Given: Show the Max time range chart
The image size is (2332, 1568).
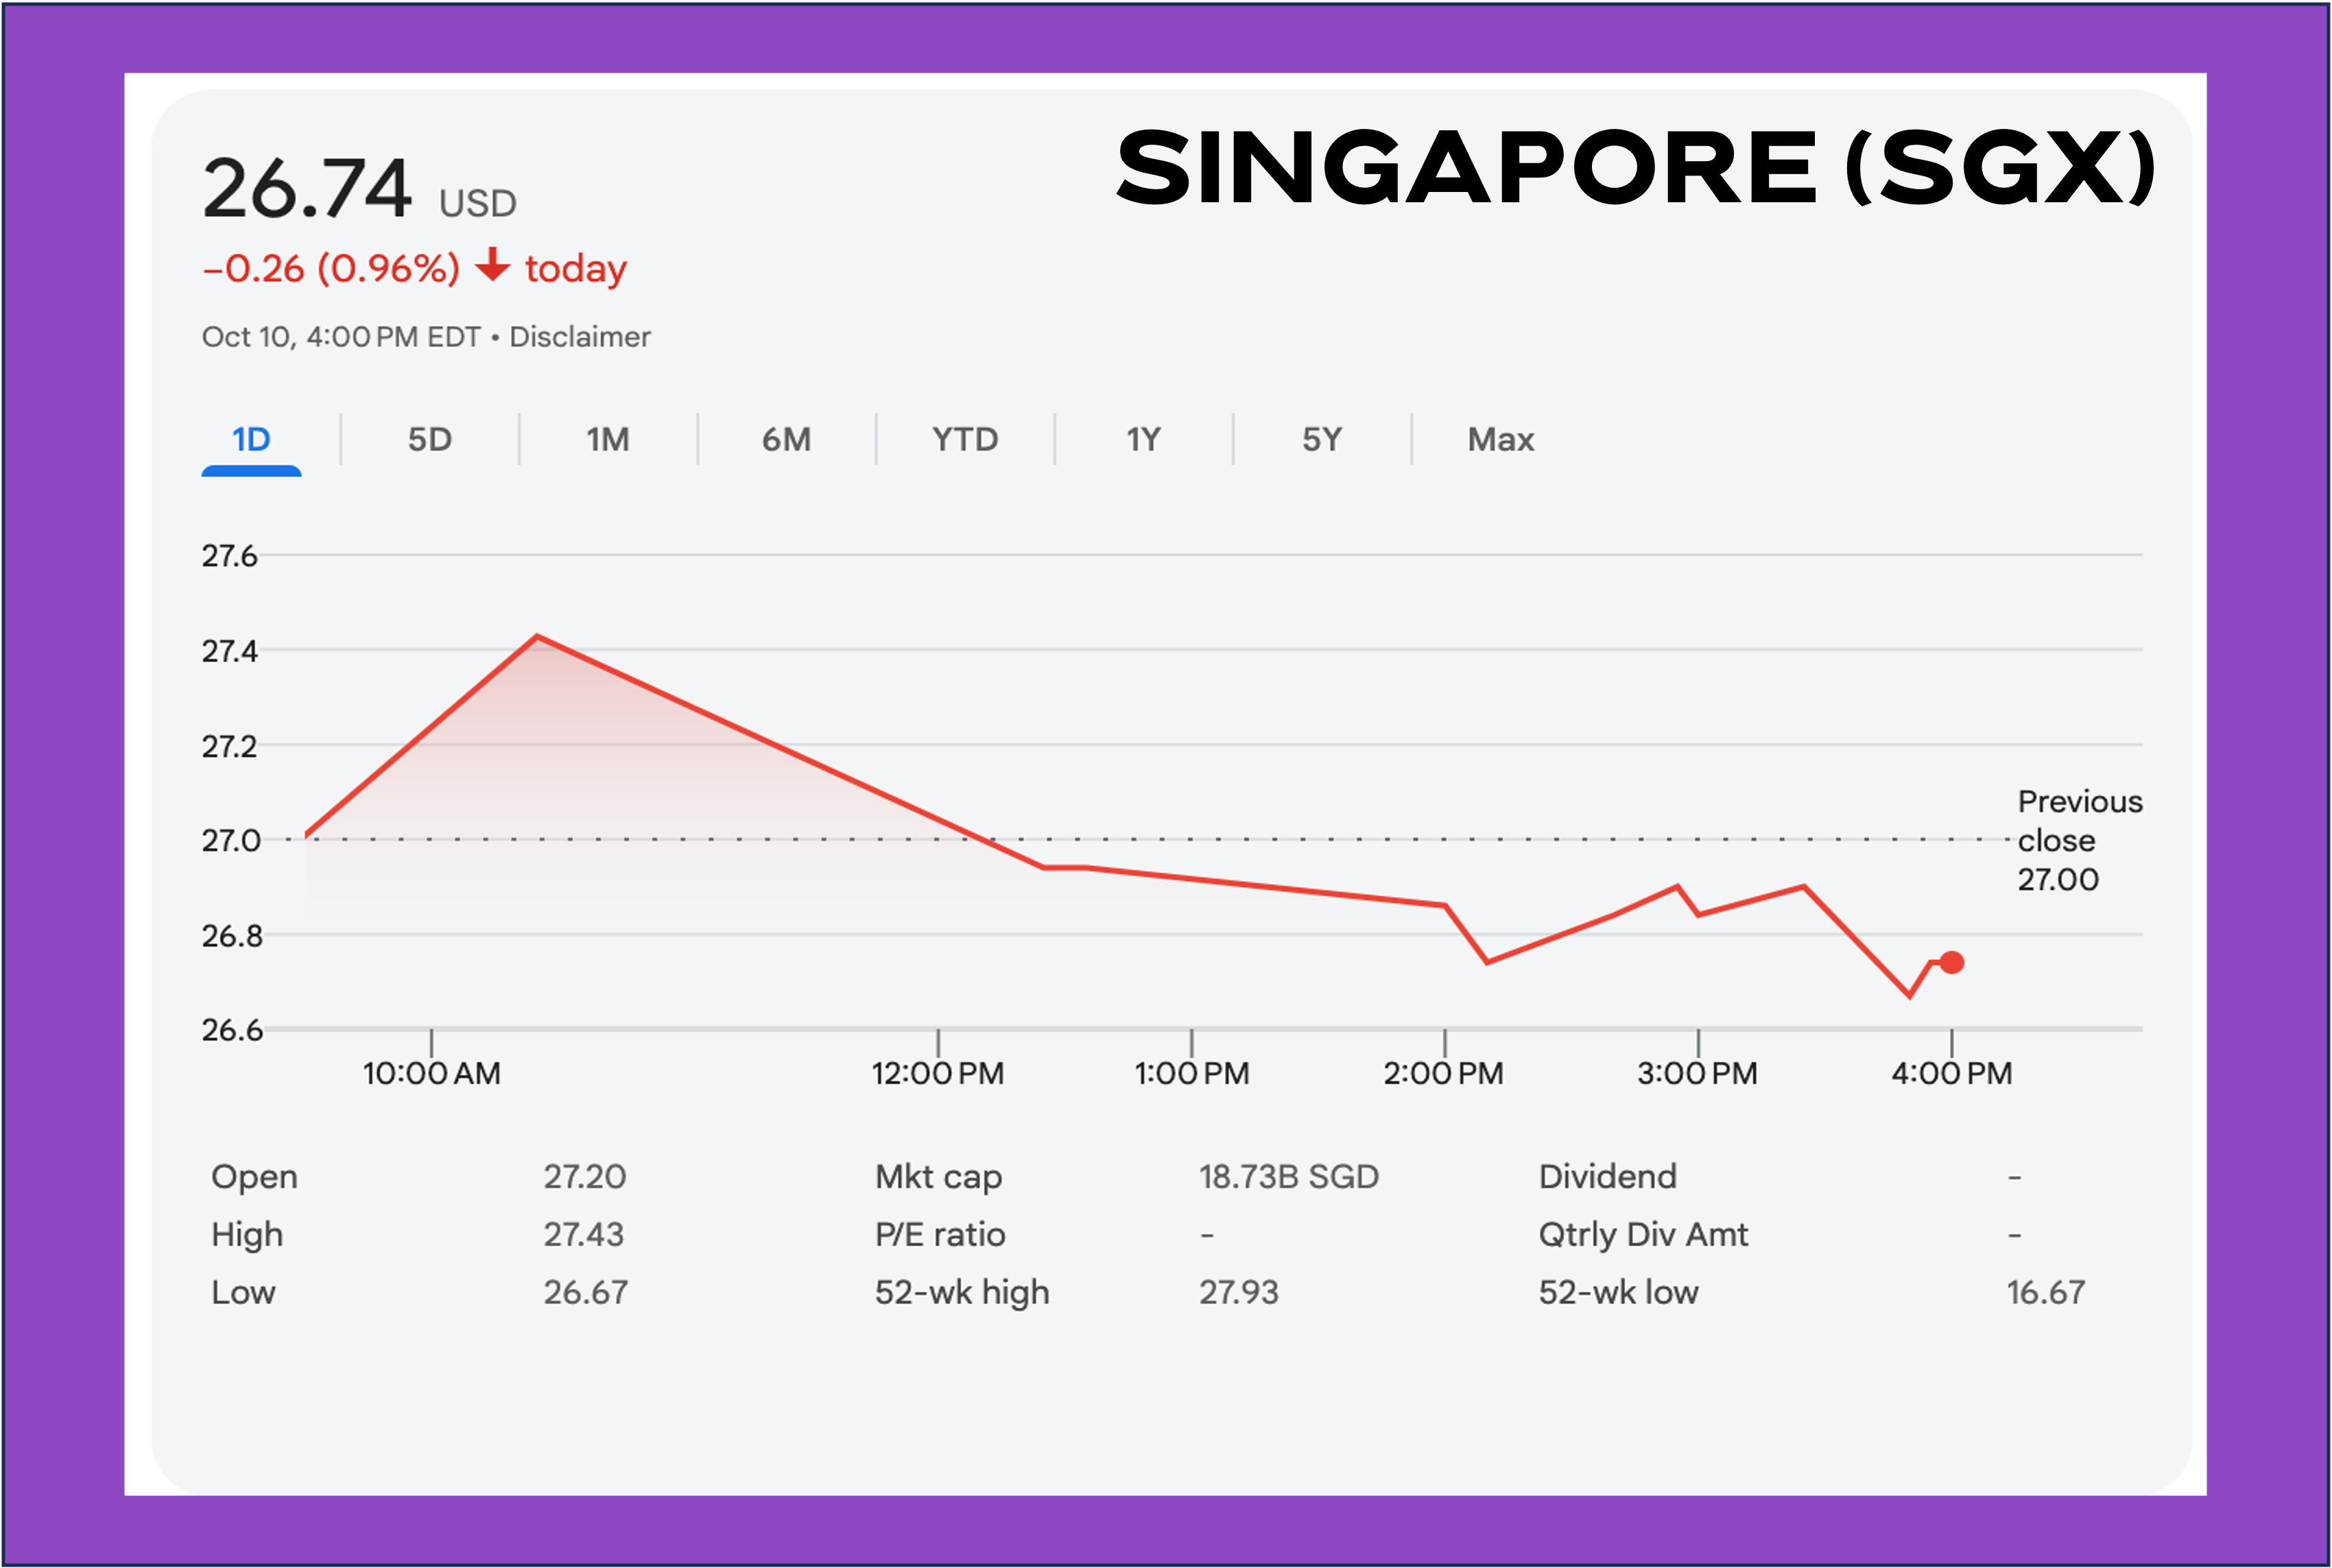Looking at the screenshot, I should click(1501, 440).
